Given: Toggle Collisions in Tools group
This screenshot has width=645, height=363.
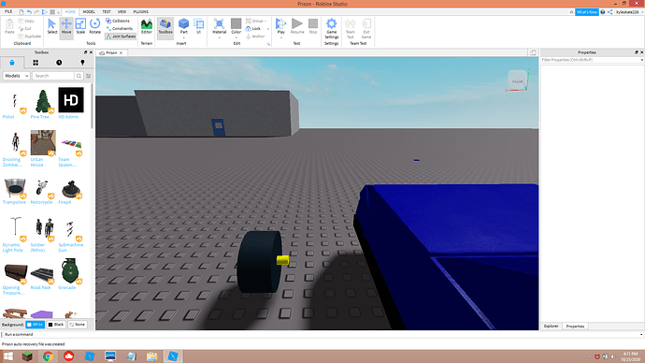Looking at the screenshot, I should click(118, 21).
